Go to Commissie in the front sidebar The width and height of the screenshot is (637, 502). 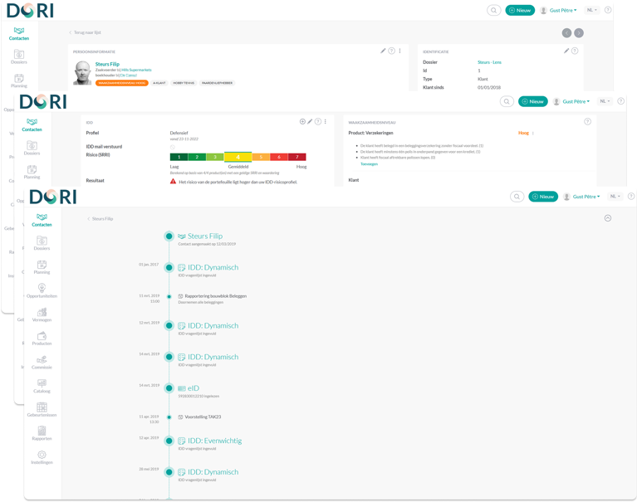[42, 362]
